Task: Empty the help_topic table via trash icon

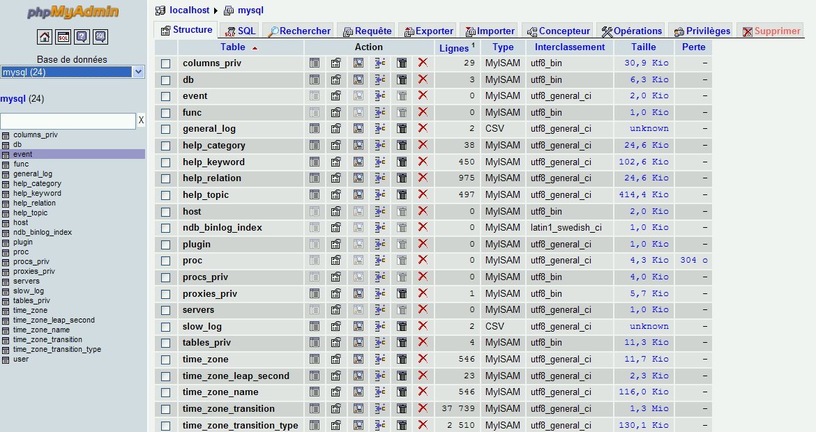Action: point(402,195)
